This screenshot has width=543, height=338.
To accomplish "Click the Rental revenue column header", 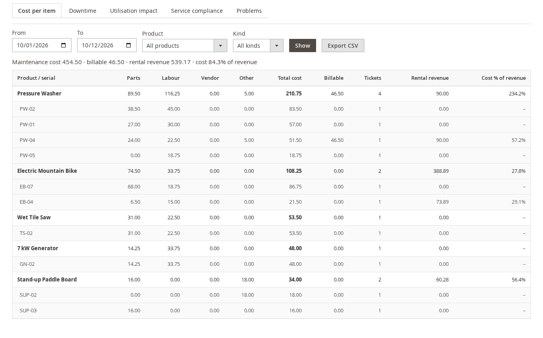I will (x=430, y=78).
